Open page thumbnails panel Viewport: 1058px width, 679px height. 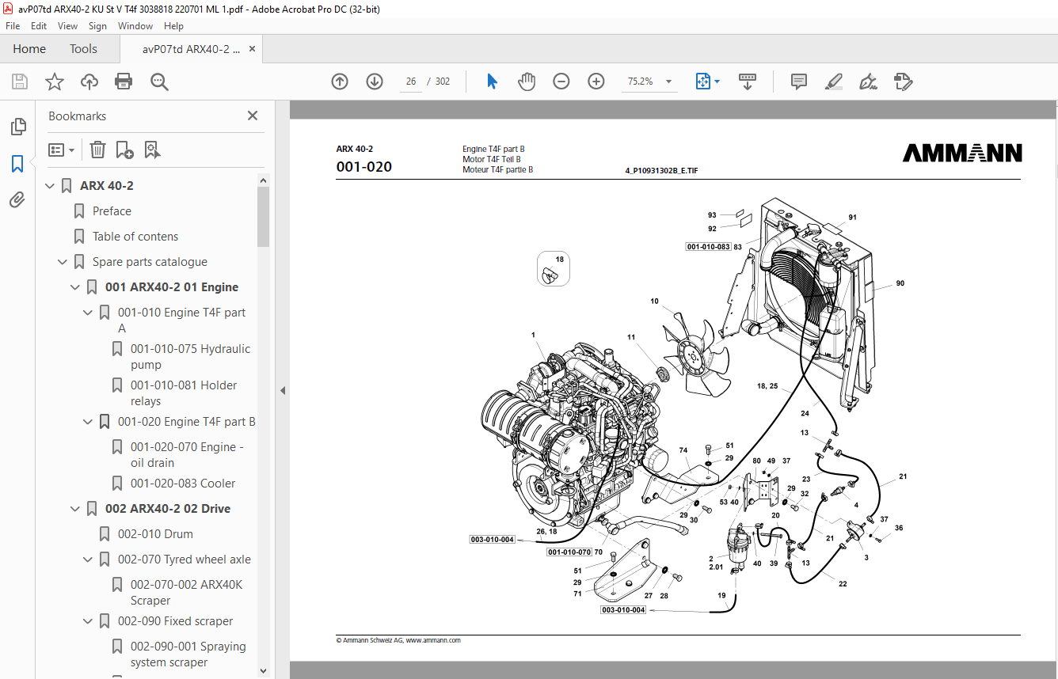17,127
